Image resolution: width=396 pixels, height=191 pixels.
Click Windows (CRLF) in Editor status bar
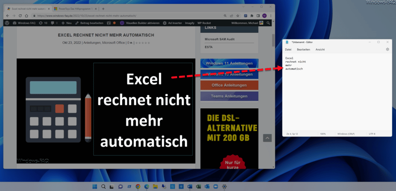(x=346, y=134)
